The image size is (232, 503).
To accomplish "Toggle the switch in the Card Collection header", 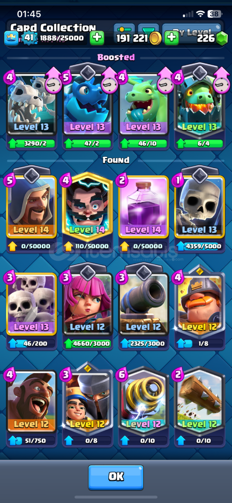I will click(x=124, y=29).
